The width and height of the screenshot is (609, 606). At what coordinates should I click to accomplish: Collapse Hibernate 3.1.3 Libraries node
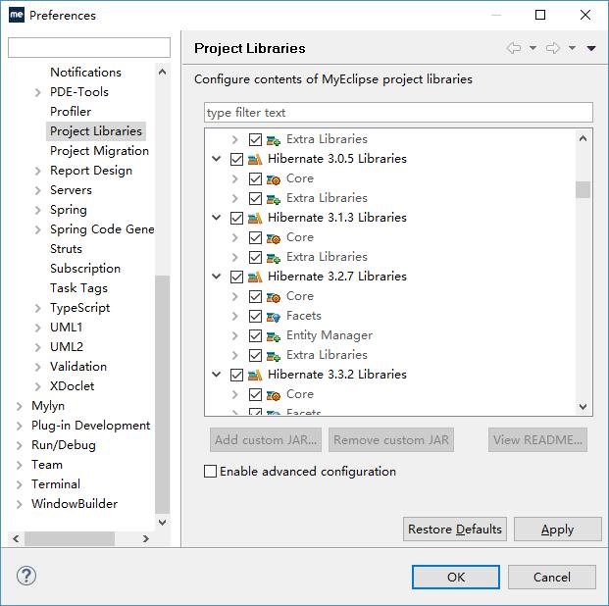click(217, 218)
